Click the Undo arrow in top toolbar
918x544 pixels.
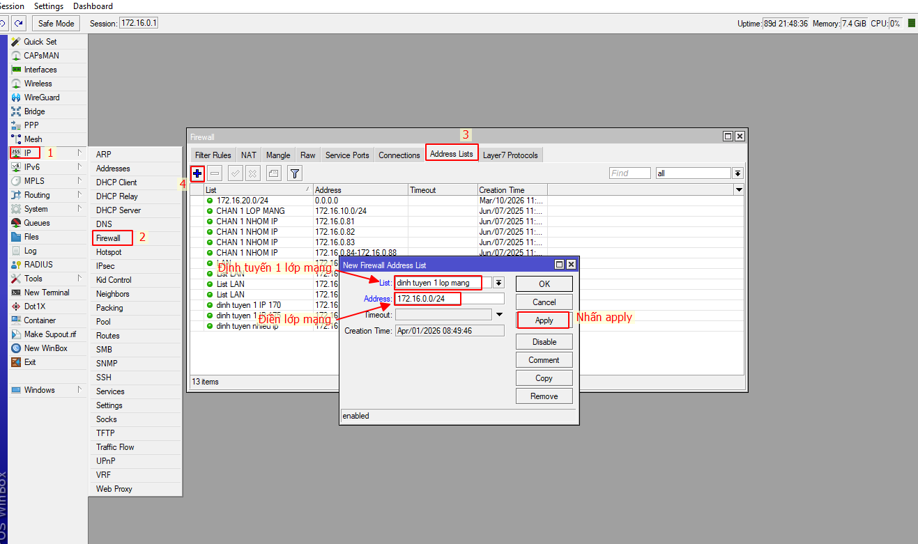3,23
